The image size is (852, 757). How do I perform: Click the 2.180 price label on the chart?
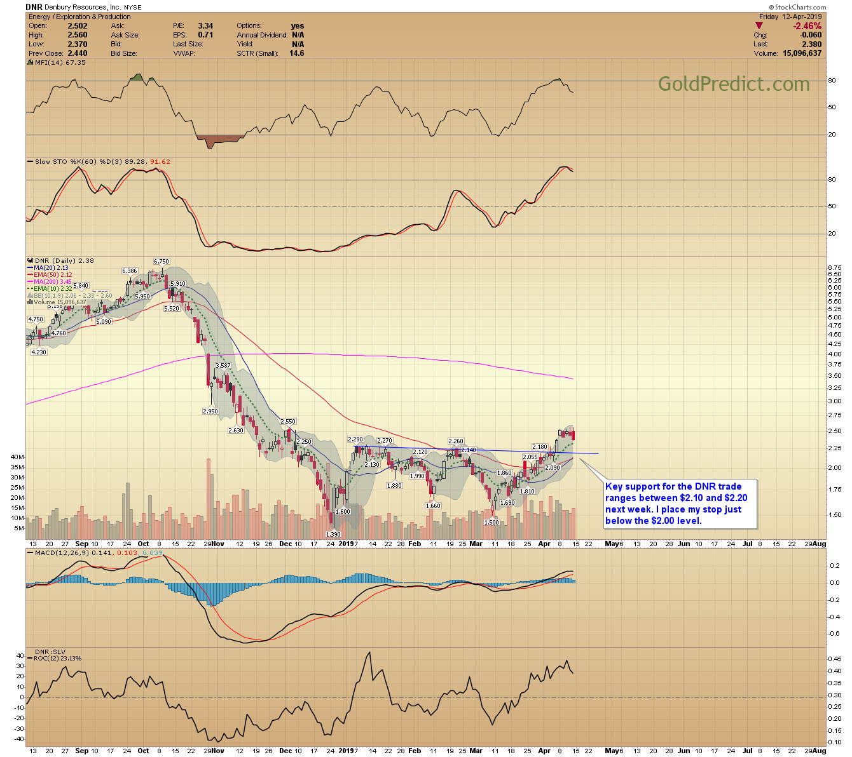(540, 447)
